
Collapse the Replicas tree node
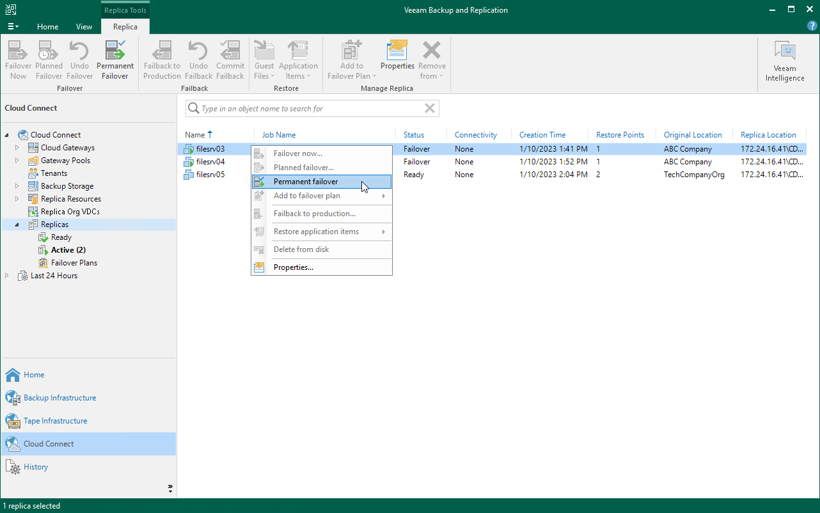[x=18, y=225]
